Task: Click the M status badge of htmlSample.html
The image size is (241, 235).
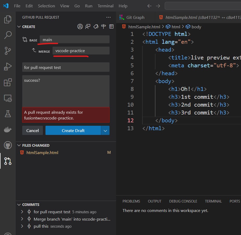Action: 109,152
